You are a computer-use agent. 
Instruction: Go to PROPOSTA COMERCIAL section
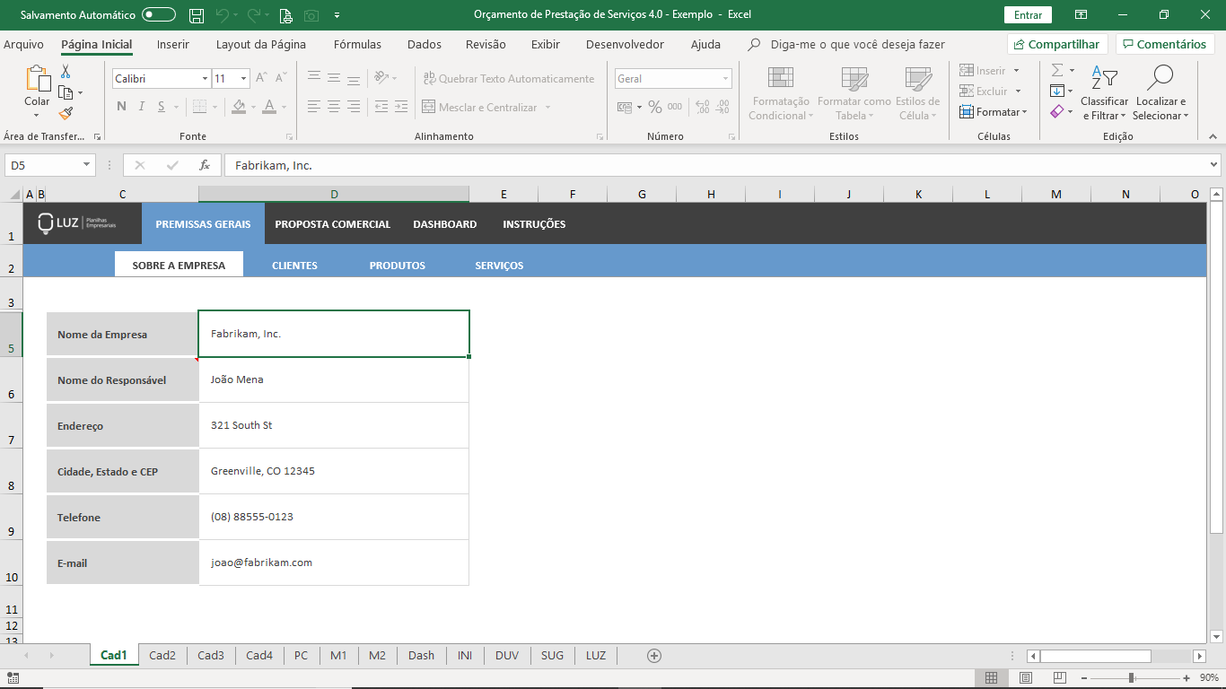(333, 224)
